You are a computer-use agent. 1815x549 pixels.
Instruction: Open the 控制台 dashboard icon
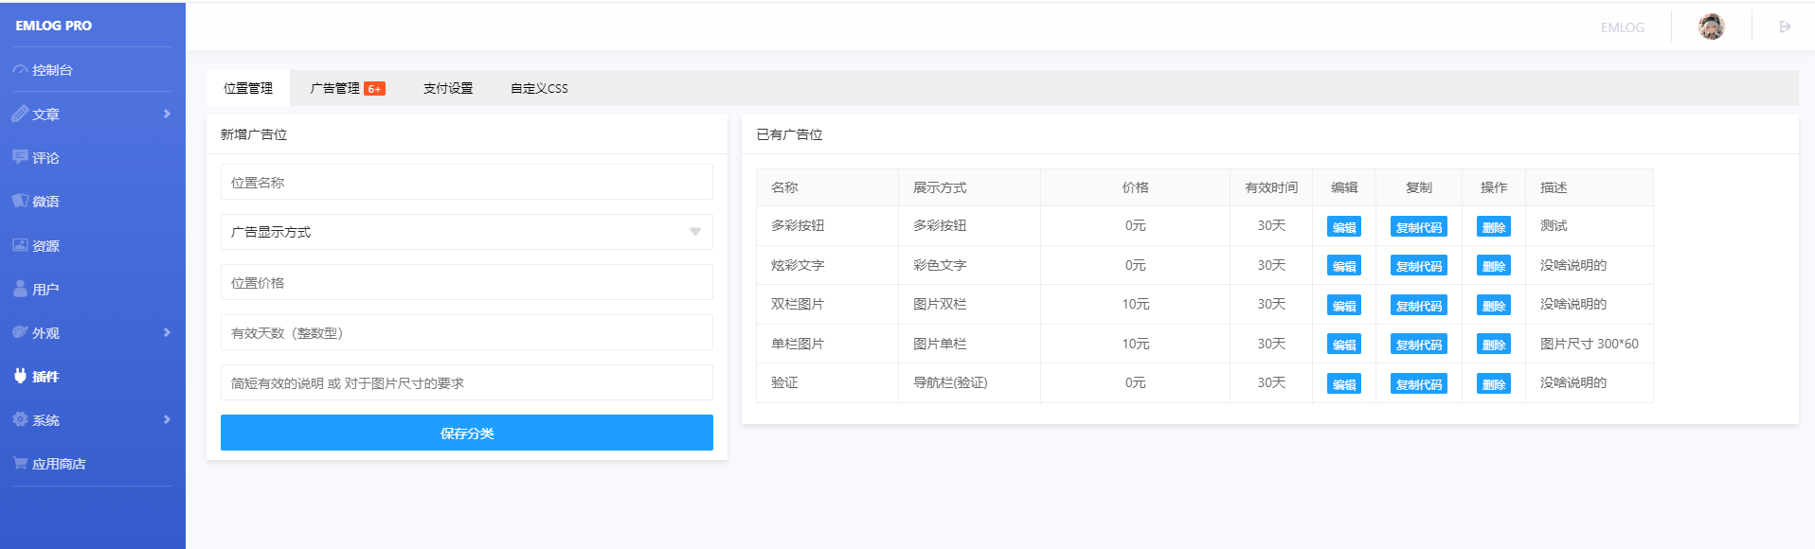(20, 70)
